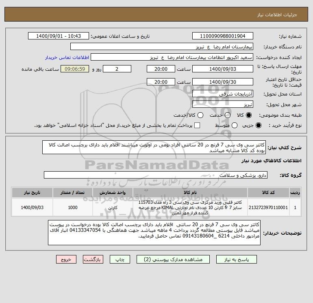Screen dimensions: 313x303
Task: Click the unit cell کارتن
Action: click(113, 207)
